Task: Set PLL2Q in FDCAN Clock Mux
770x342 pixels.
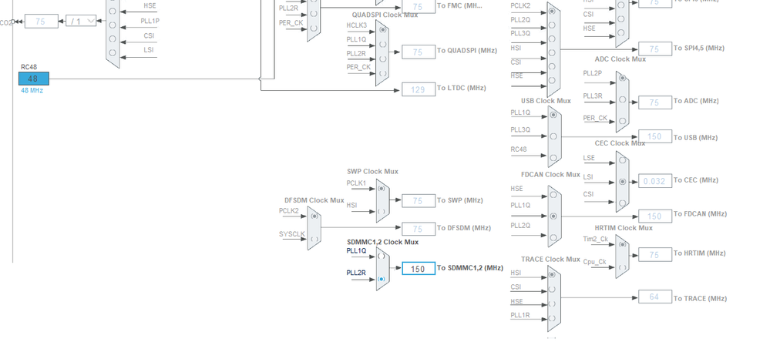Action: click(554, 237)
